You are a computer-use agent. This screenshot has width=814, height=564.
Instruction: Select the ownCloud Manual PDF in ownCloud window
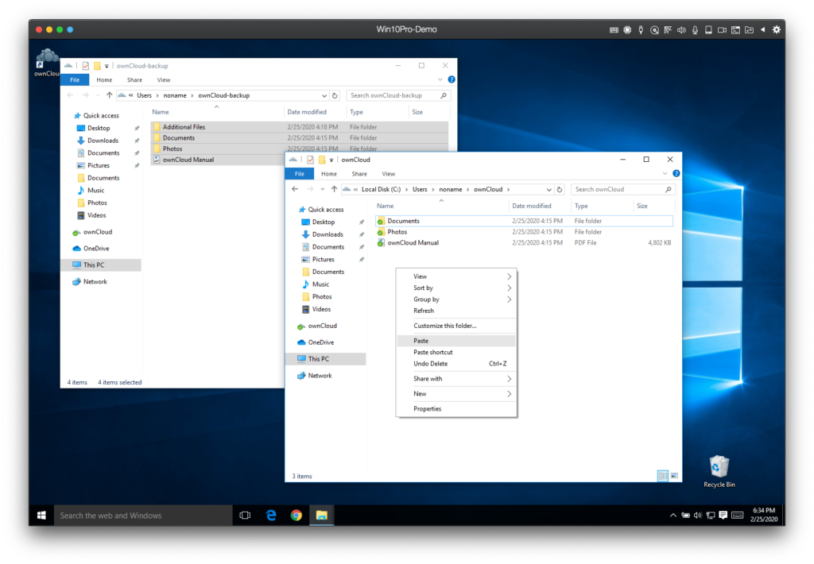point(413,243)
